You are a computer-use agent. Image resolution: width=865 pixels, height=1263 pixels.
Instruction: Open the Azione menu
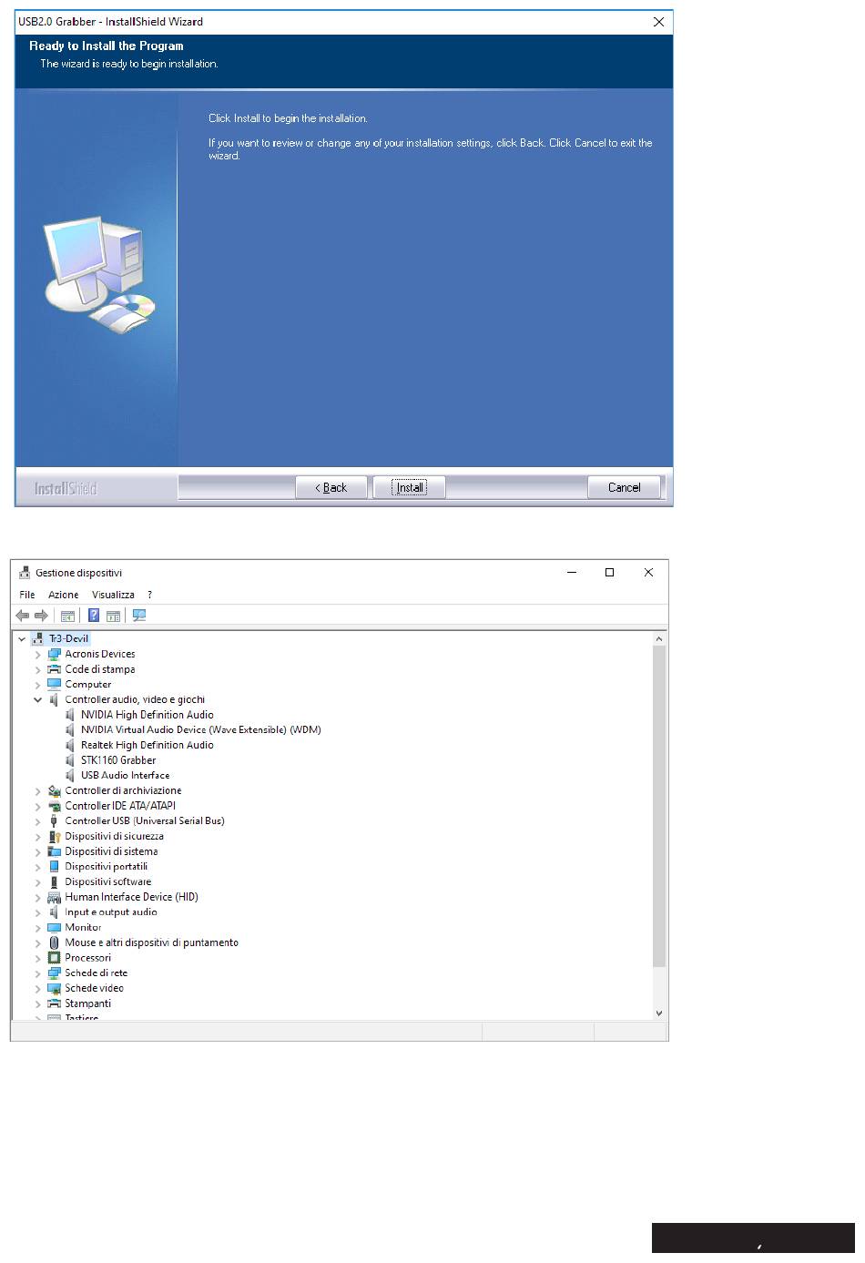[x=63, y=595]
